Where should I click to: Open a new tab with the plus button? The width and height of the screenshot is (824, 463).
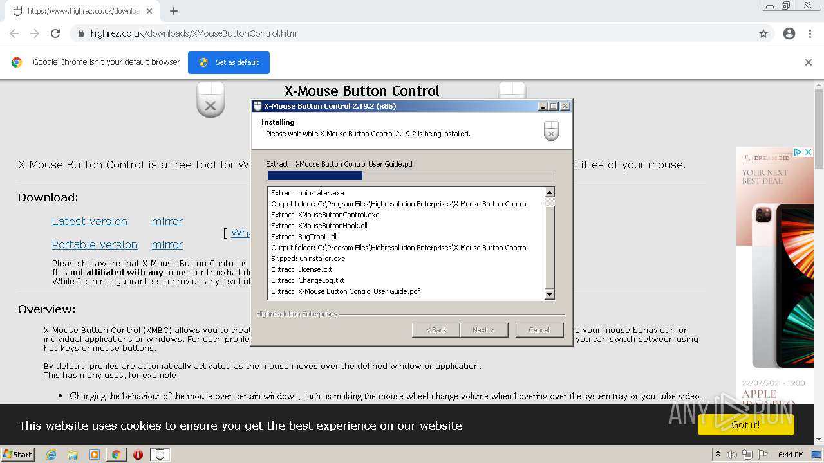tap(174, 11)
